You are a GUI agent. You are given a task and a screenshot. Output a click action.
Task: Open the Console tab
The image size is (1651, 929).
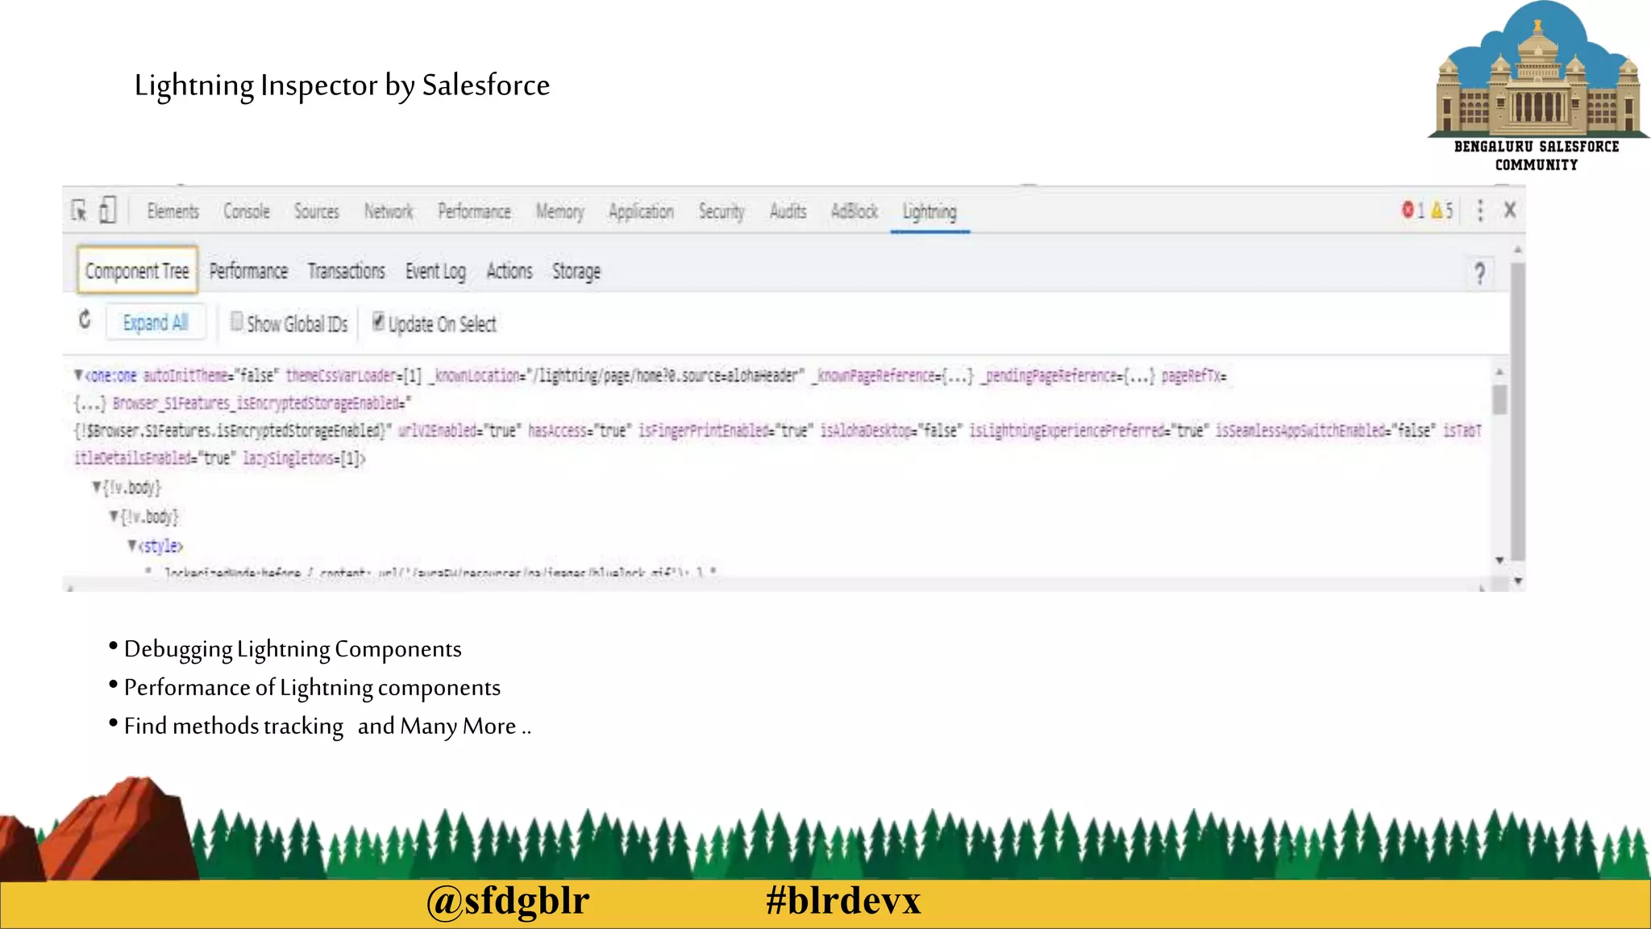coord(247,211)
